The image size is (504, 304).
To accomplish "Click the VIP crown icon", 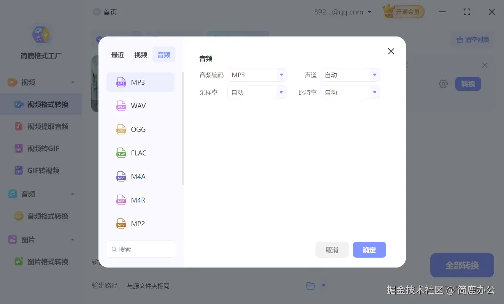I will [388, 11].
